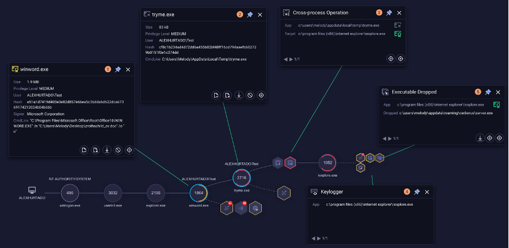The image size is (509, 248).
Task: Close the winword.exe details panel
Action: click(x=128, y=70)
